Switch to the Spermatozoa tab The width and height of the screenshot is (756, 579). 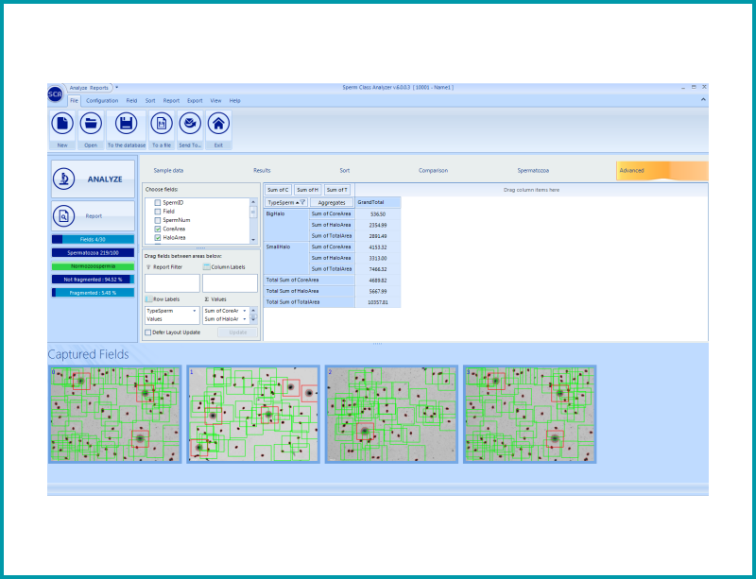click(533, 171)
